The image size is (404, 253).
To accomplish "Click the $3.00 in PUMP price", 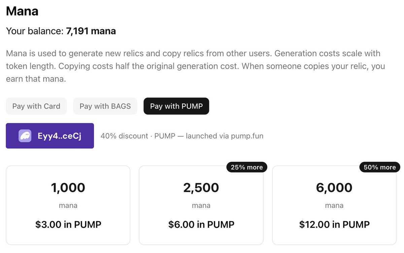I will [68, 224].
